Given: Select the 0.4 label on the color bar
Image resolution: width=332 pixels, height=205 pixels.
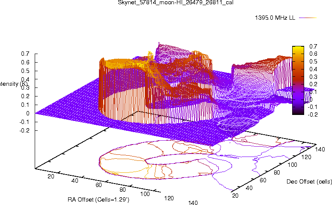Looking at the screenshot, I should pos(313,69).
